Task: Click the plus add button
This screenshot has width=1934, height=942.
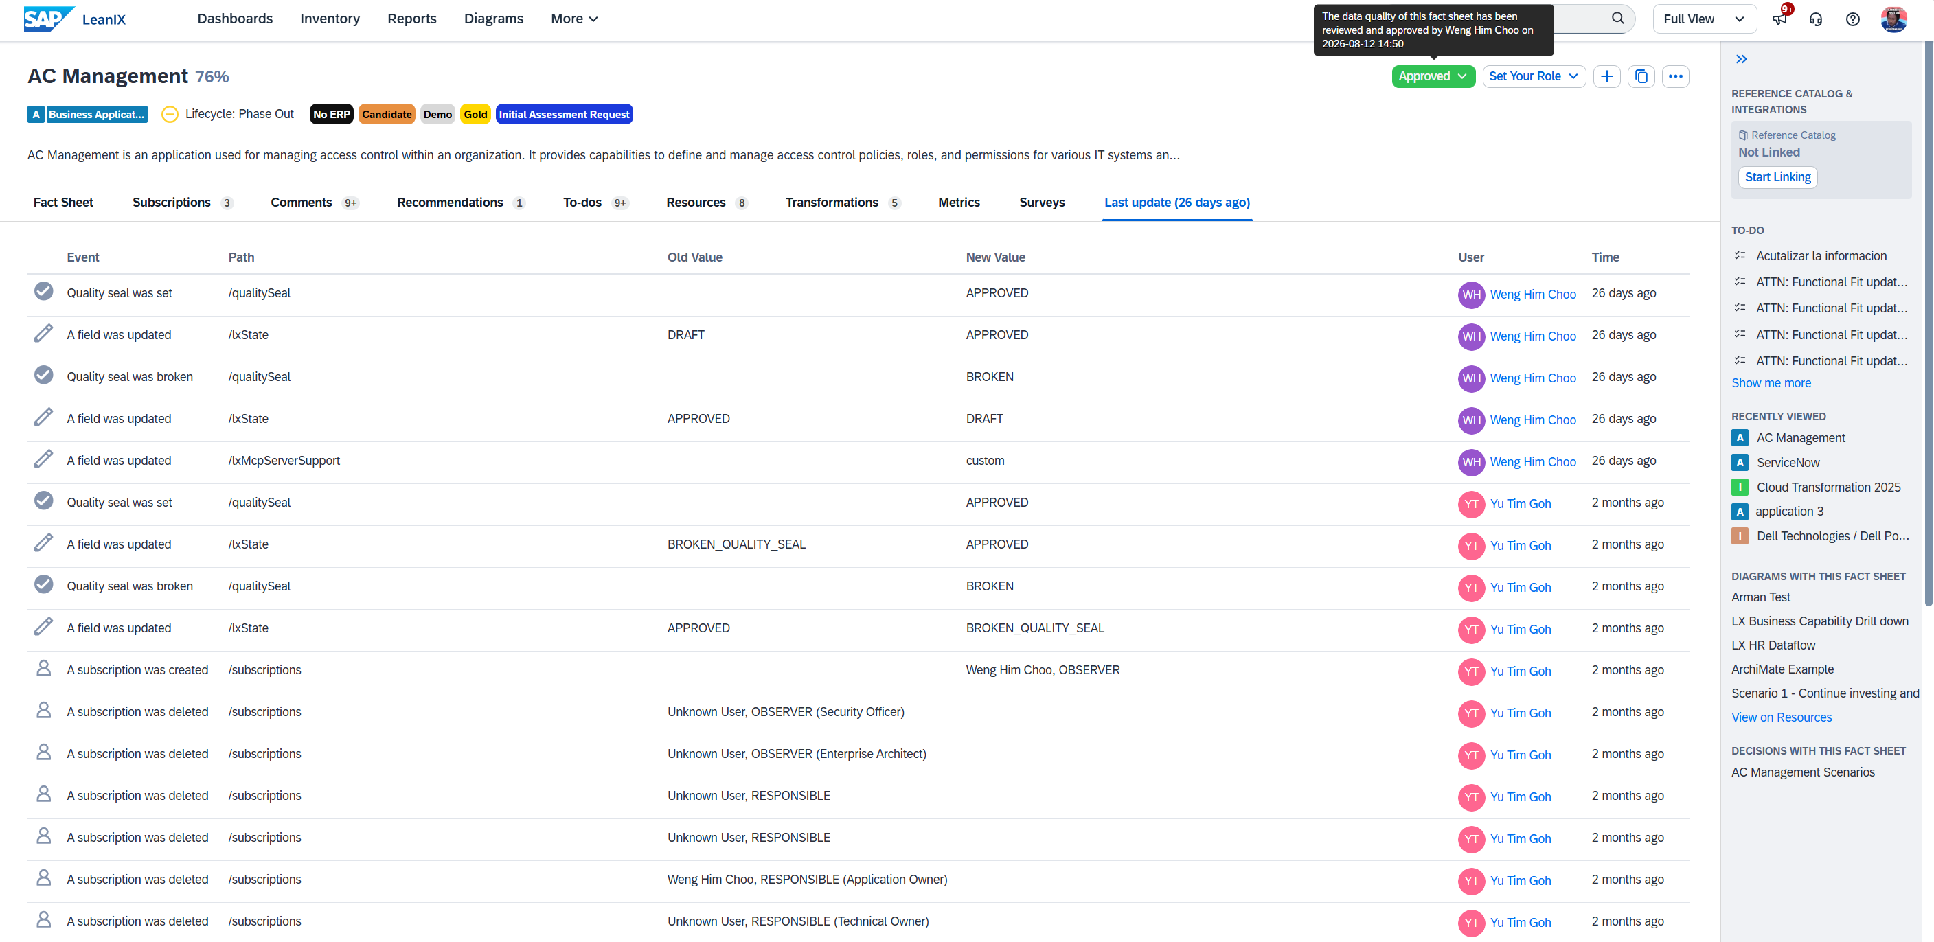Action: click(1606, 76)
